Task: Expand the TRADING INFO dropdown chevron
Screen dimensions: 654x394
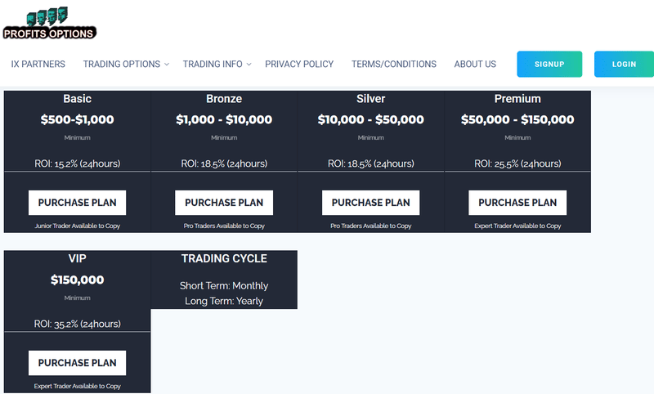Action: (249, 65)
